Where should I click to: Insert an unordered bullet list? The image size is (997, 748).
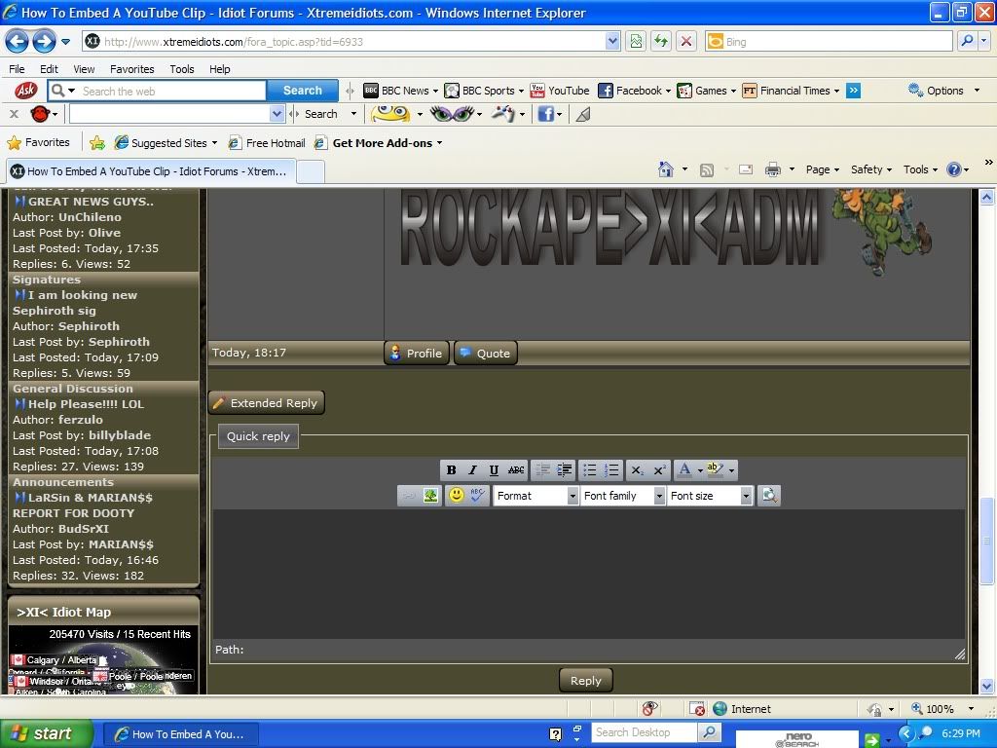589,470
